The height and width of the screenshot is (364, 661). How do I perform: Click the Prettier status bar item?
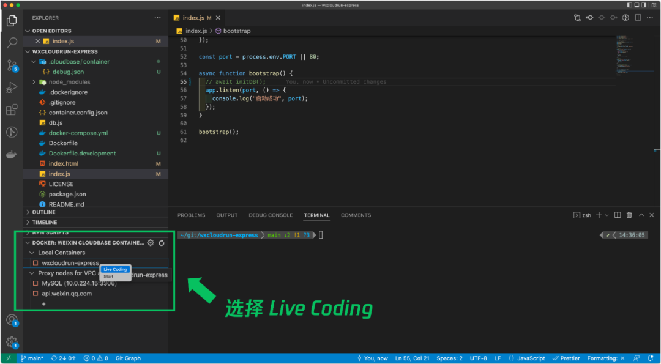(566, 358)
